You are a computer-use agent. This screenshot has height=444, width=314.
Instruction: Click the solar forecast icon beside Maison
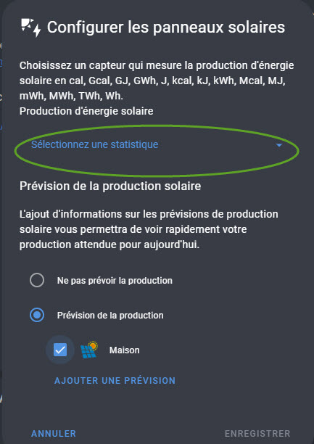point(89,350)
